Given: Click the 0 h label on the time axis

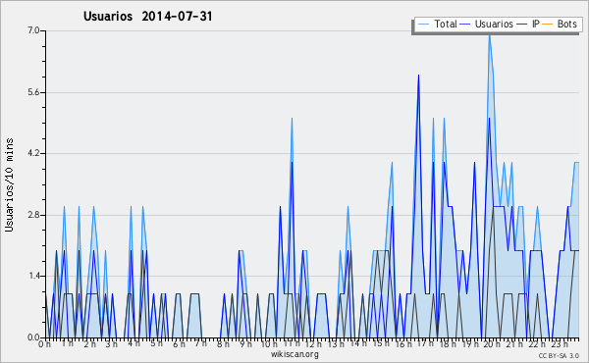Looking at the screenshot, I should 45,343.
